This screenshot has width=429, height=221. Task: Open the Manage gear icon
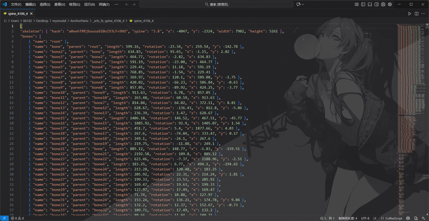[x=390, y=4]
